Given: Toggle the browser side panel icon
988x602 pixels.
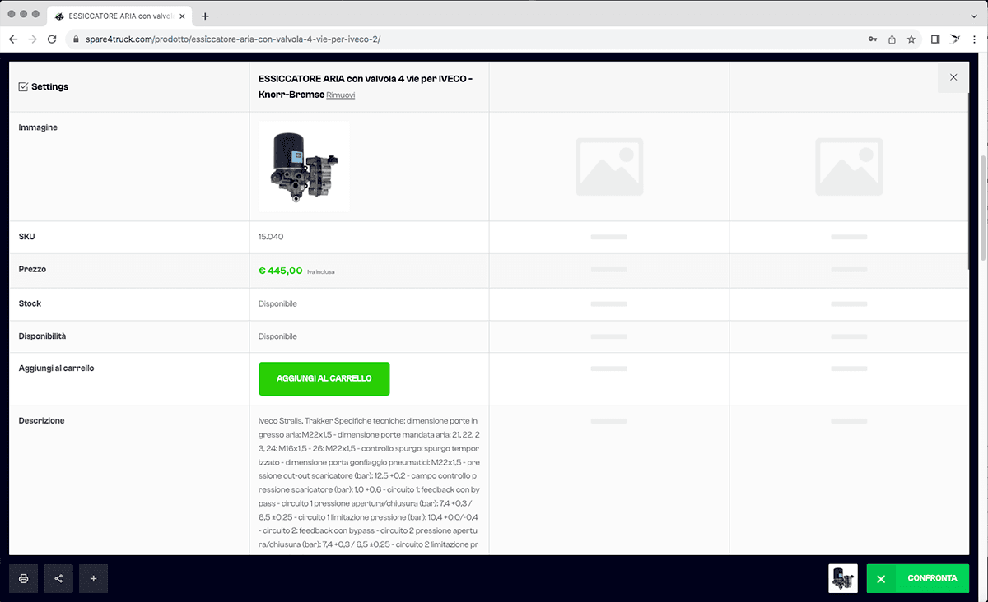Looking at the screenshot, I should pos(935,39).
